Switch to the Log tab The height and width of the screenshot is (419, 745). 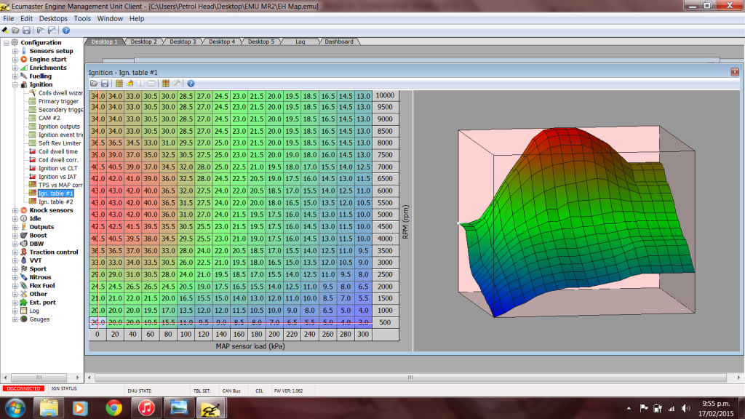[x=300, y=41]
